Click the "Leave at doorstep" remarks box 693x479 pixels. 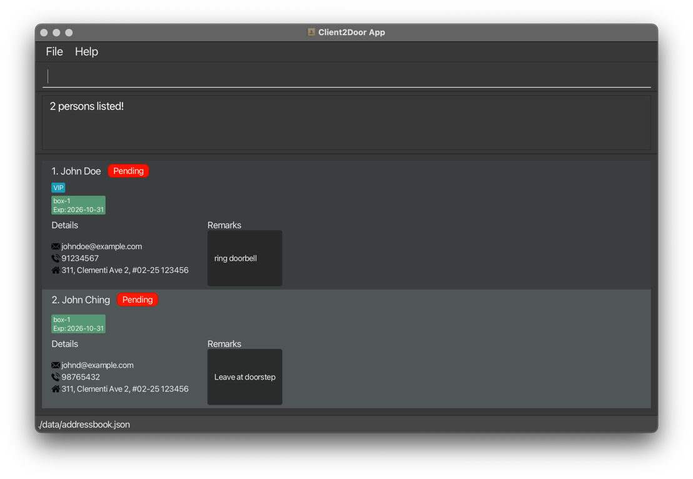pyautogui.click(x=245, y=377)
